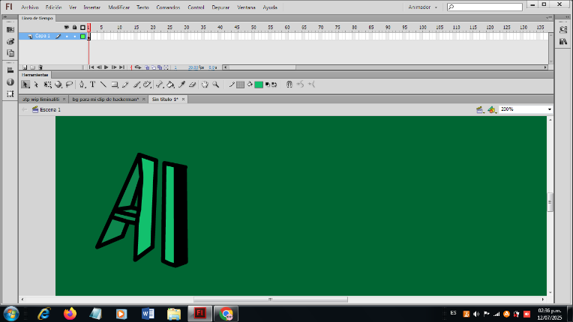Screen dimensions: 573x322
Task: Expand the left collapsed panel dock
Action: (x=5, y=16)
